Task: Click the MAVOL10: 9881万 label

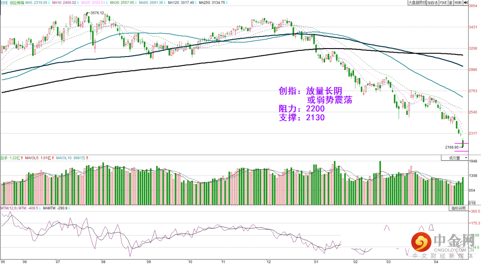Action: point(70,158)
